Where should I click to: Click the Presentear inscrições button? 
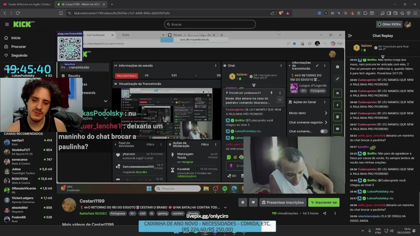coord(283,203)
